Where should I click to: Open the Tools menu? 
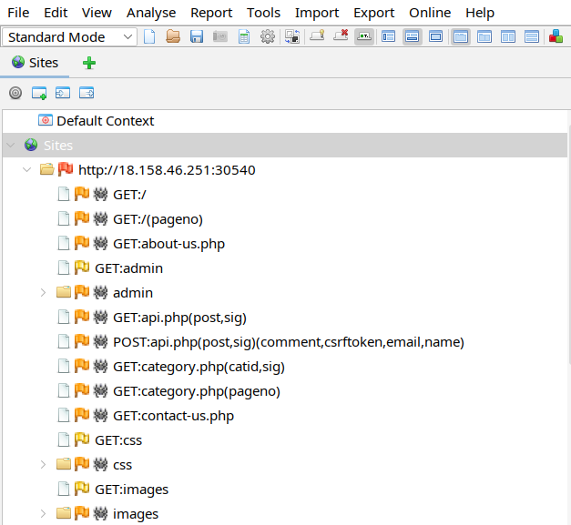point(264,13)
